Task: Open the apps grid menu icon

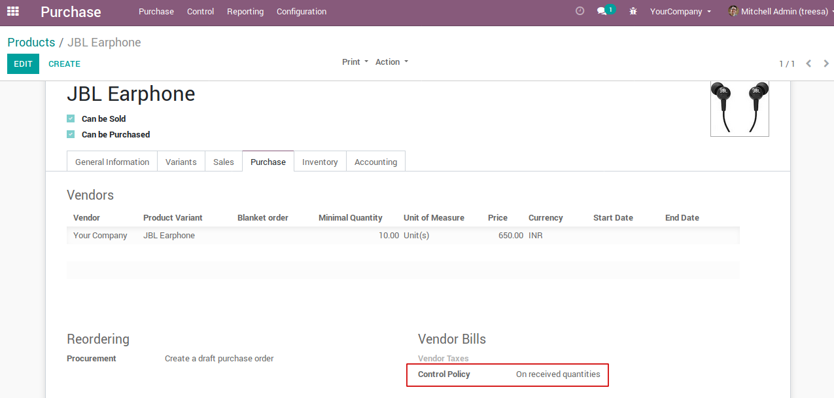Action: coord(13,11)
